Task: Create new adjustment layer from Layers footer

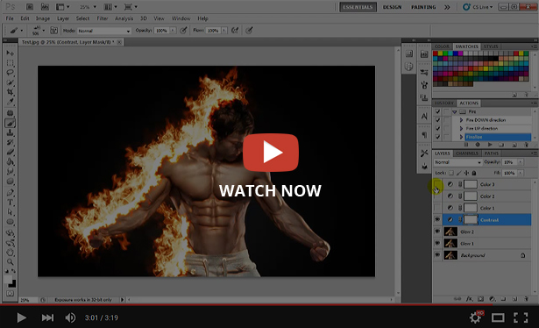Action: tap(492, 299)
